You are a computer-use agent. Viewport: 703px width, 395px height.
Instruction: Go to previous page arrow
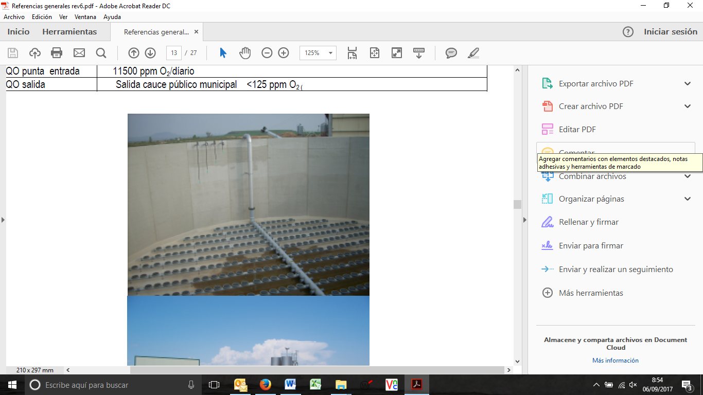pyautogui.click(x=133, y=53)
